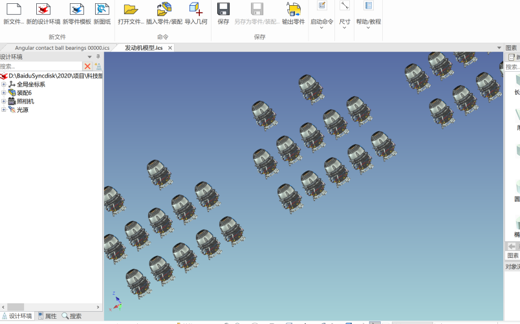Create a 新图纸 new drawing
The height and width of the screenshot is (324, 520).
click(102, 14)
